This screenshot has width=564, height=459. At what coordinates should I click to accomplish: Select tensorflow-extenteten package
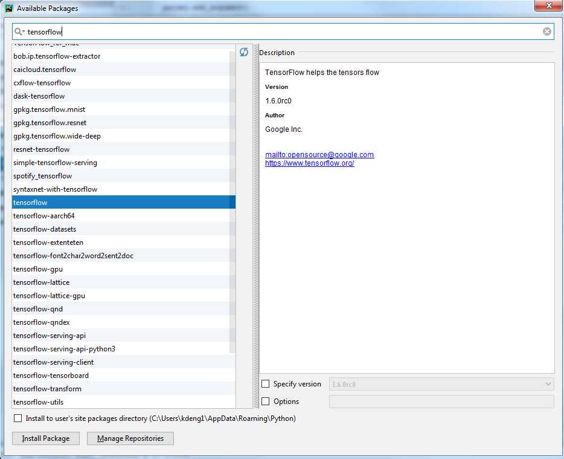[x=124, y=243]
